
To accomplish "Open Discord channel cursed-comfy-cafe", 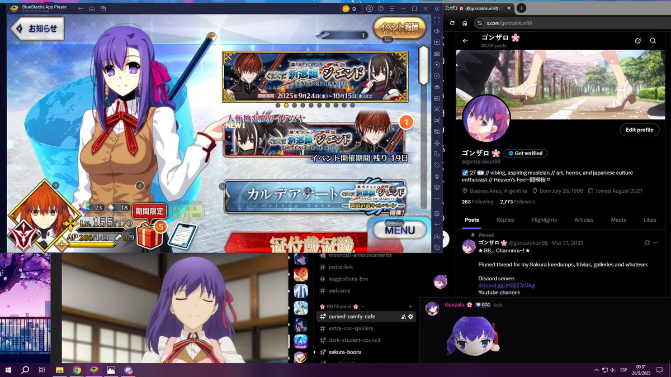I will (366, 317).
